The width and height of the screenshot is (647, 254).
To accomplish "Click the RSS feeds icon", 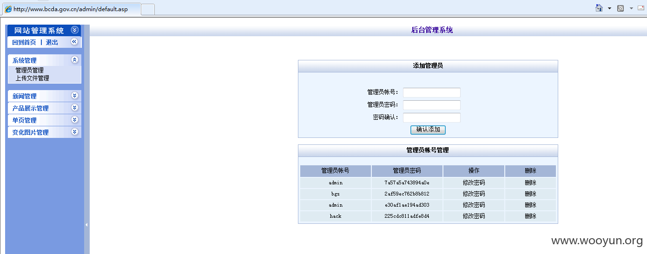I will 621,8.
